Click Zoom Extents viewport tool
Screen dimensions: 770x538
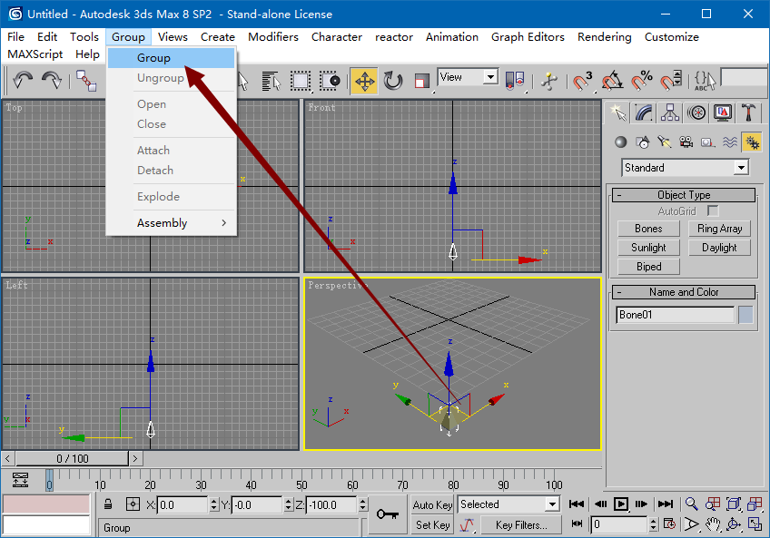pyautogui.click(x=734, y=504)
